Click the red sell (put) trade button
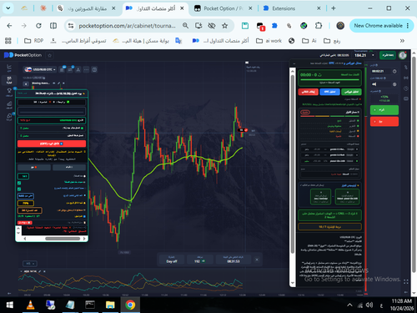The height and width of the screenshot is (313, 417). tap(384, 122)
